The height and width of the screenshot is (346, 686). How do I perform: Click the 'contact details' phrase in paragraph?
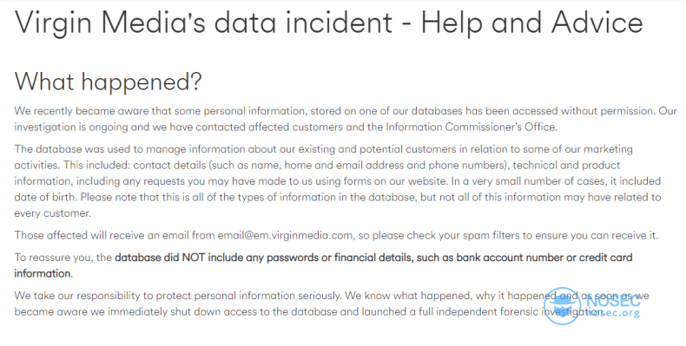coord(169,165)
